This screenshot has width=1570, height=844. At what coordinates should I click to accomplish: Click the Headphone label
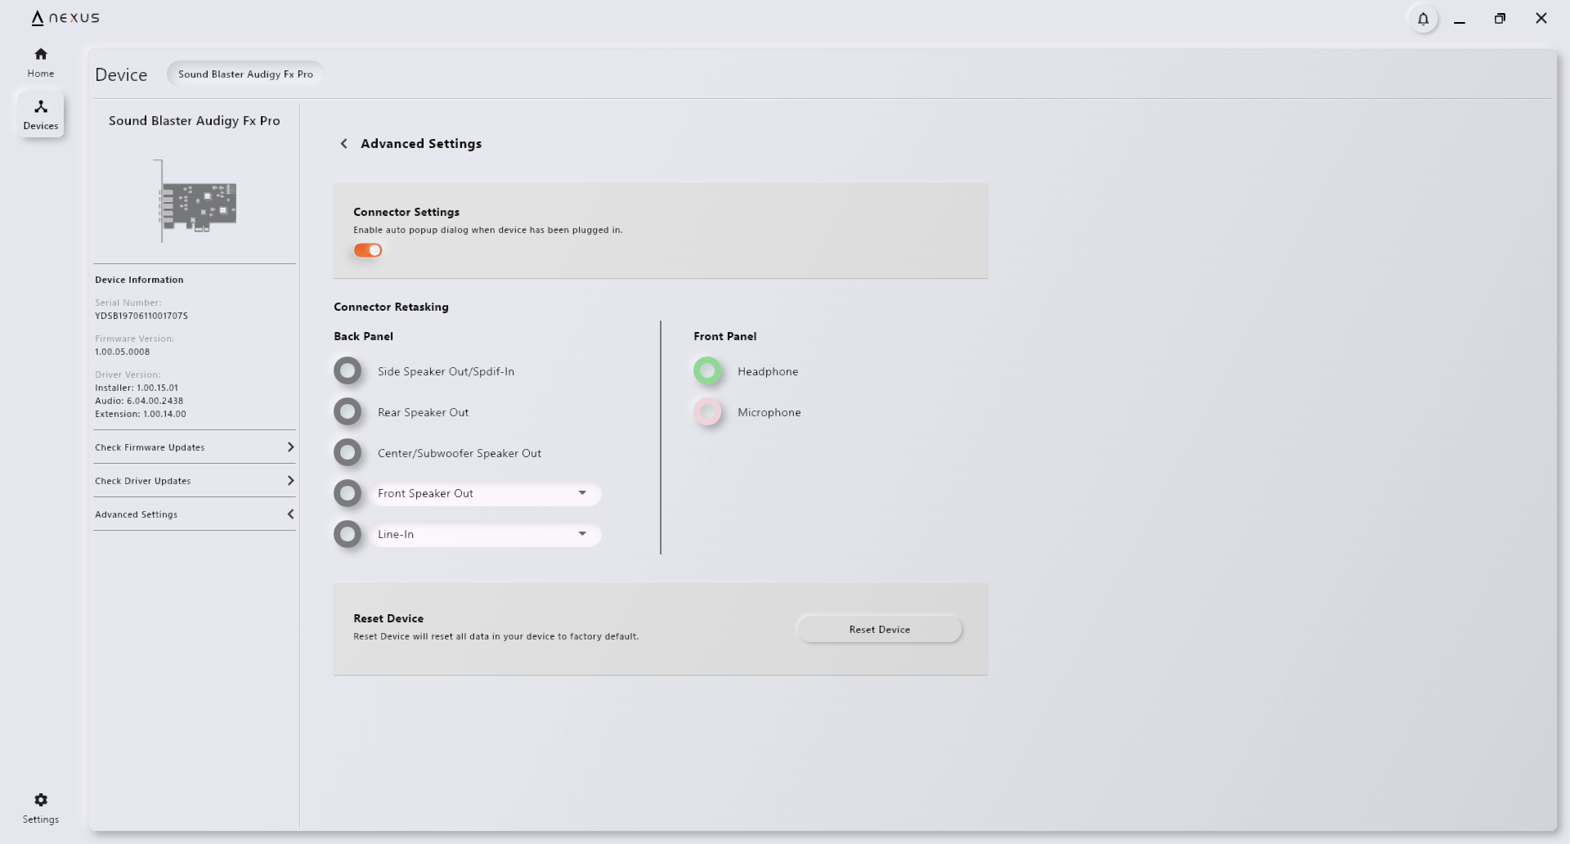[768, 371]
